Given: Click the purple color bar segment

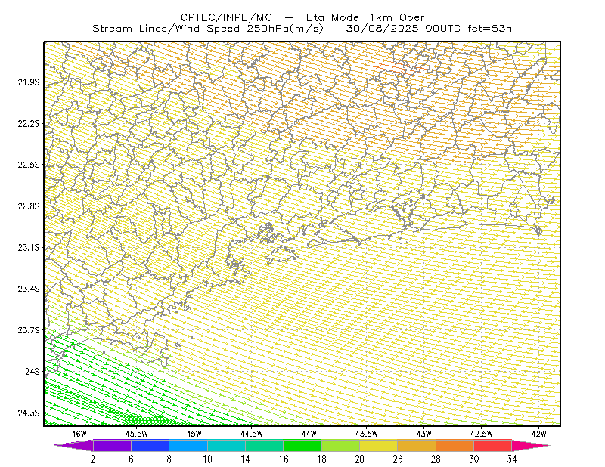Looking at the screenshot, I should (112, 445).
